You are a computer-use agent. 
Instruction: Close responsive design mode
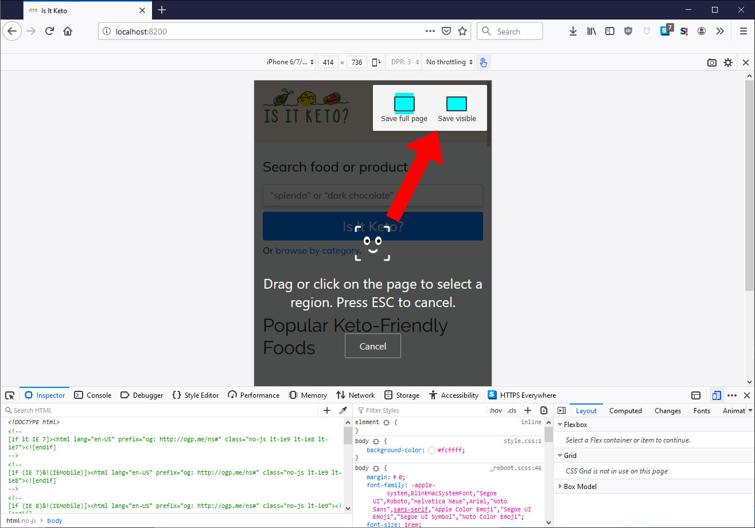coord(746,63)
